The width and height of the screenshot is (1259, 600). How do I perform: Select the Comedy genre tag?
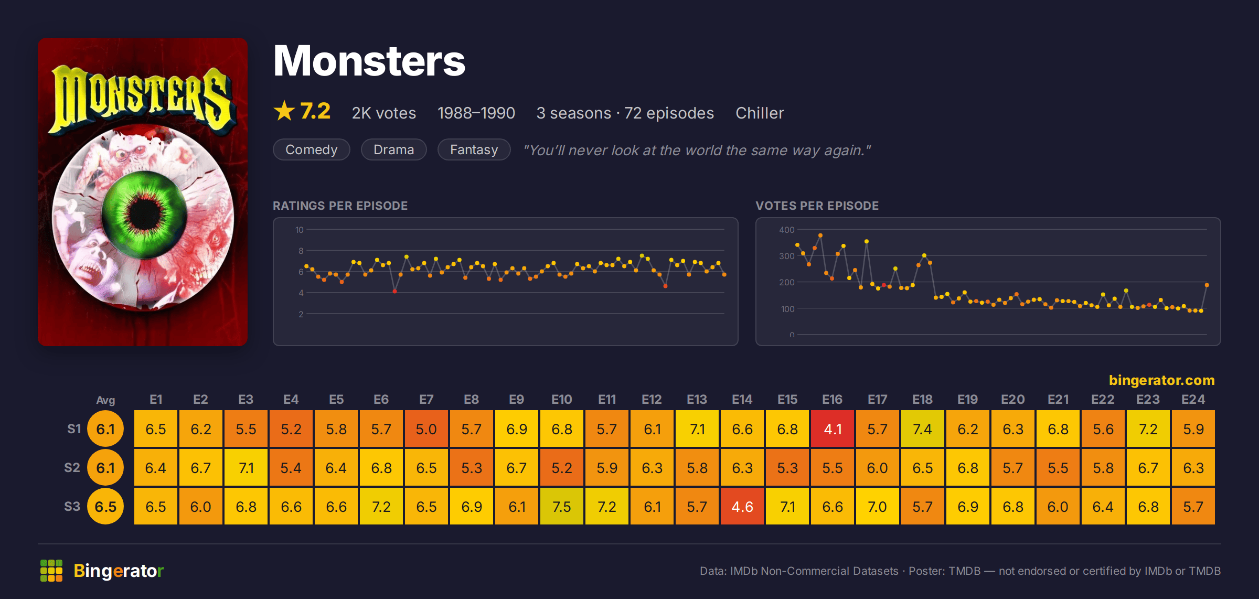(x=312, y=149)
